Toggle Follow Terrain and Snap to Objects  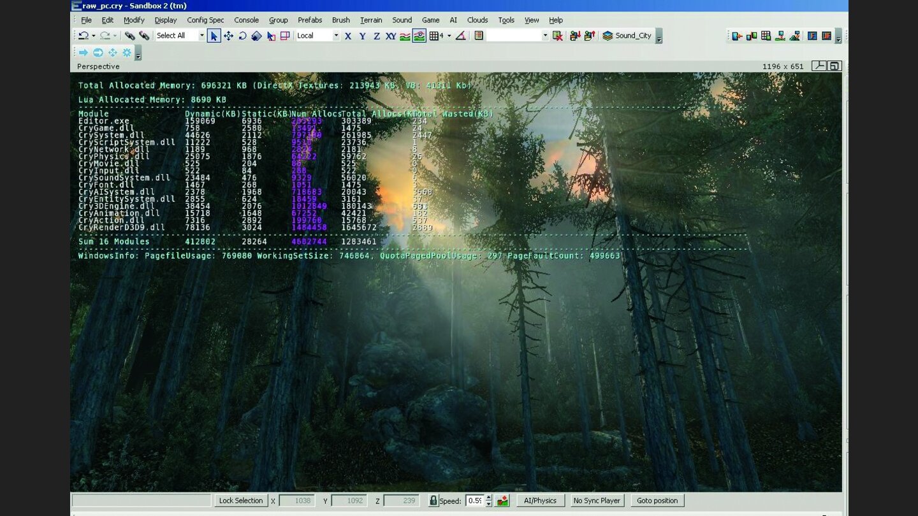pyautogui.click(x=419, y=36)
